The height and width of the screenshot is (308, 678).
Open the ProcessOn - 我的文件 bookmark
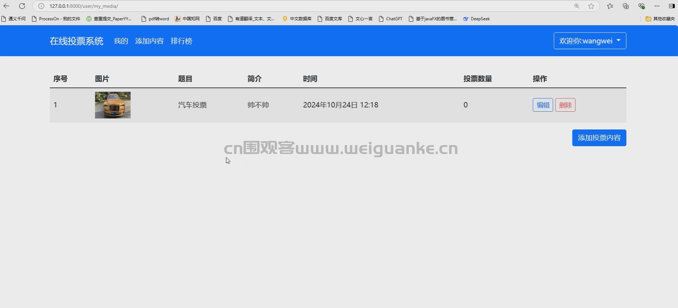[56, 19]
